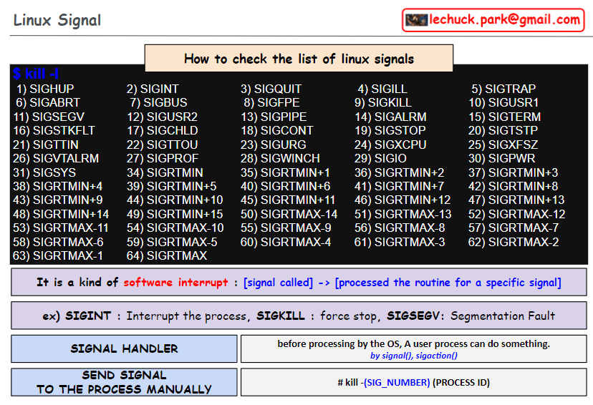Select the "1) SIGHUP" entry in terminal

pyautogui.click(x=45, y=89)
